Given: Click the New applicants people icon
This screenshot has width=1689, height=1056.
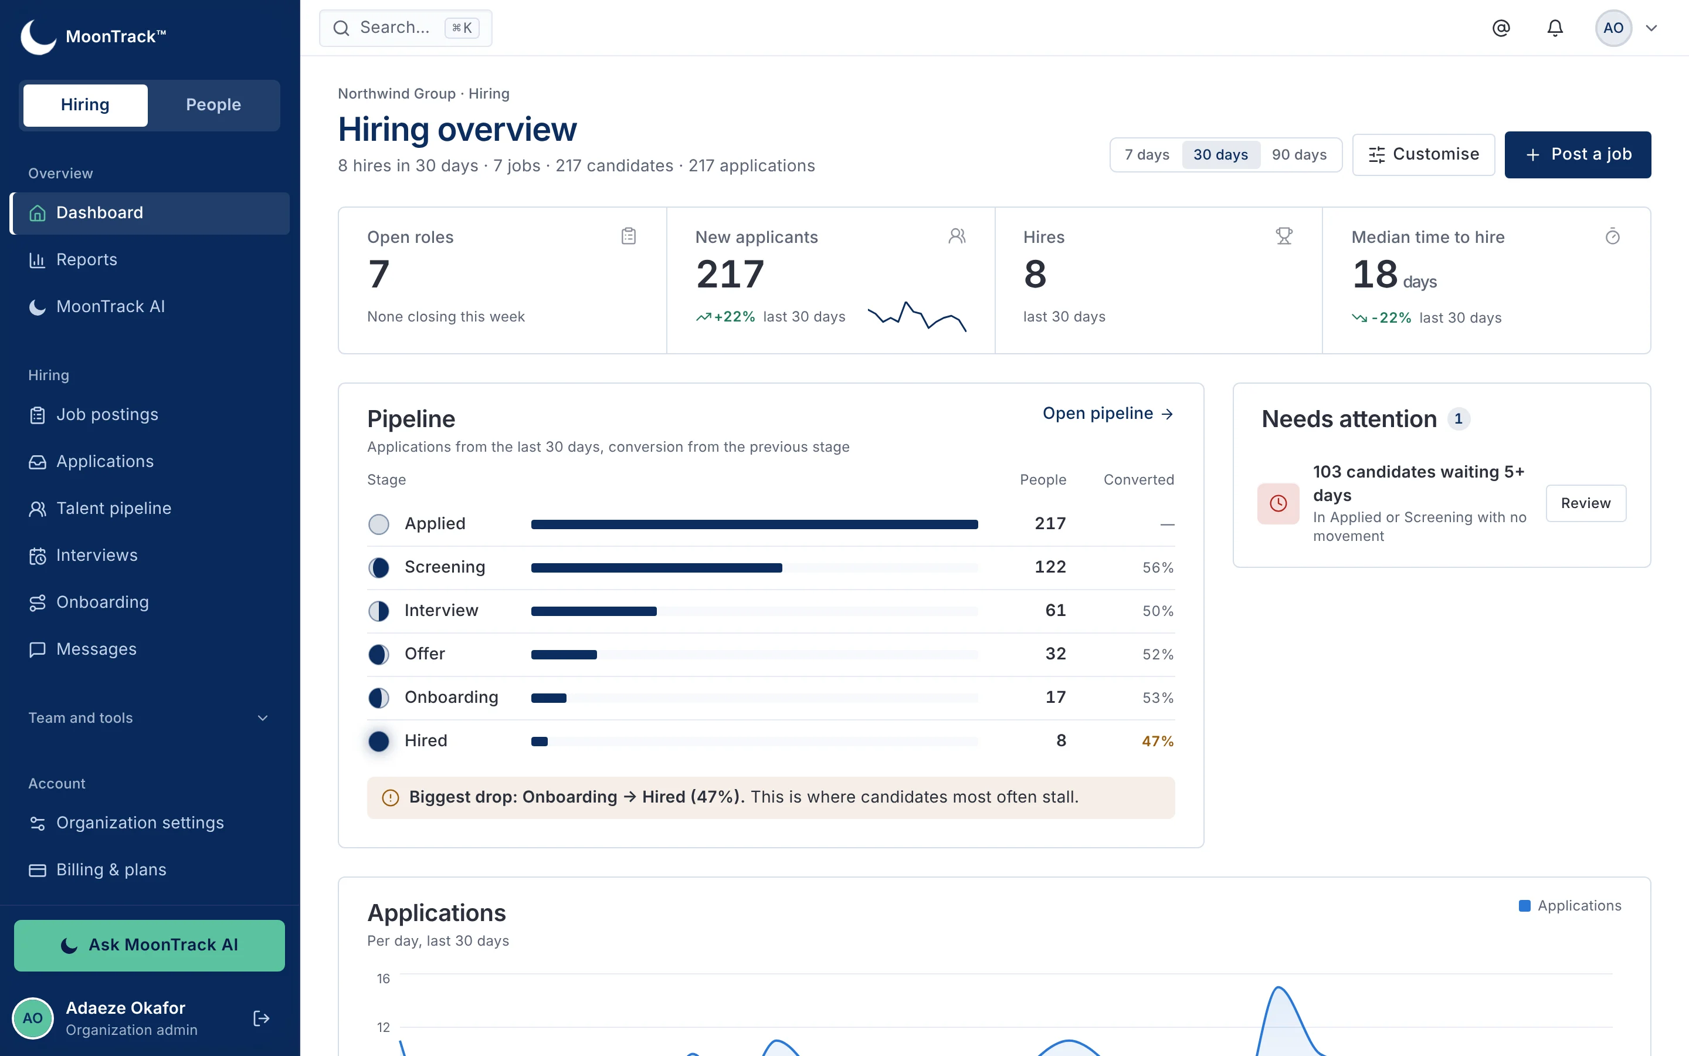Looking at the screenshot, I should [957, 237].
